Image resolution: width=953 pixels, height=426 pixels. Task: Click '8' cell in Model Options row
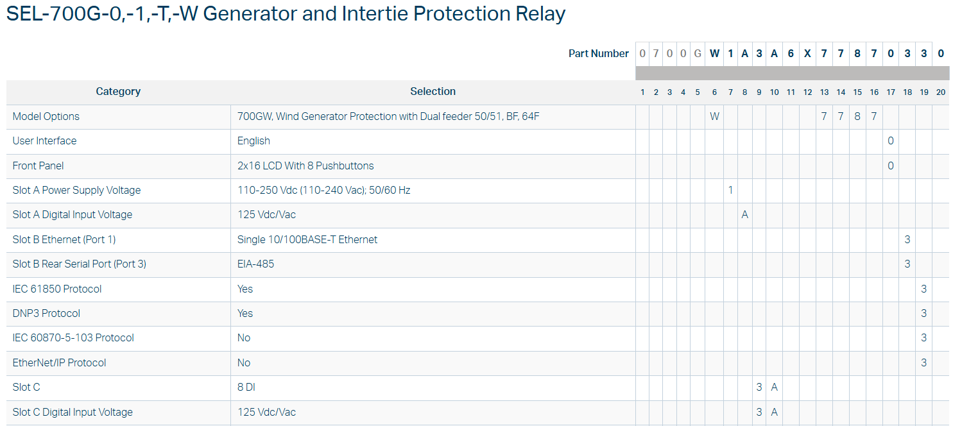tap(857, 117)
